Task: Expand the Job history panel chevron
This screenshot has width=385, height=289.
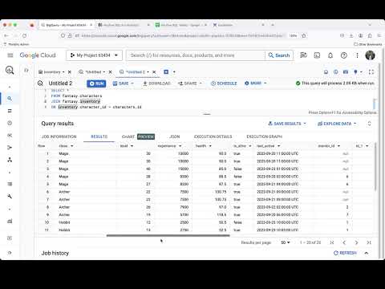Action: point(367,253)
